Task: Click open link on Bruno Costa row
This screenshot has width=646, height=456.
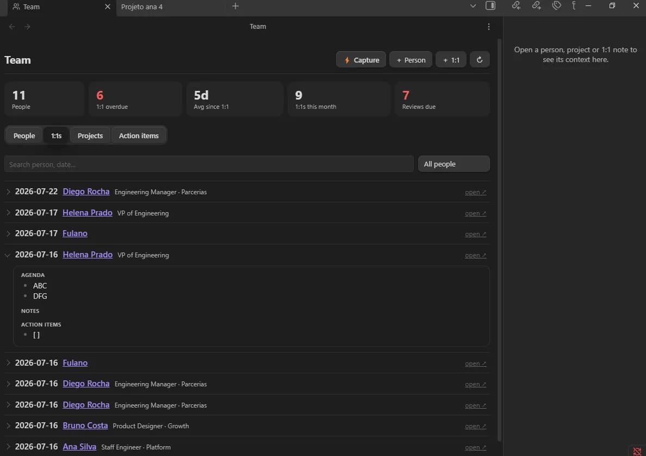Action: (x=475, y=426)
